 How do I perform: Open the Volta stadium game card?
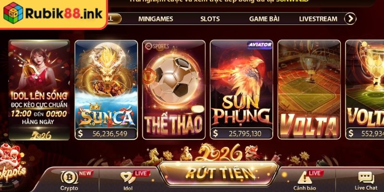pos(309,90)
